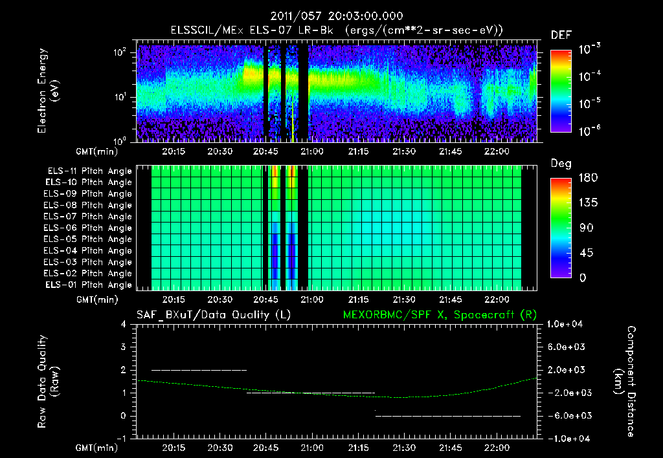
Task: Click the ELS-08 Pitch Angle row label
Action: pos(87,205)
